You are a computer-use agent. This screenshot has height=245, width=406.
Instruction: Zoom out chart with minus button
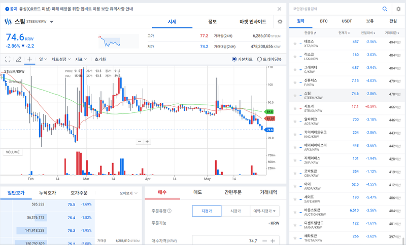pyautogui.click(x=140, y=142)
